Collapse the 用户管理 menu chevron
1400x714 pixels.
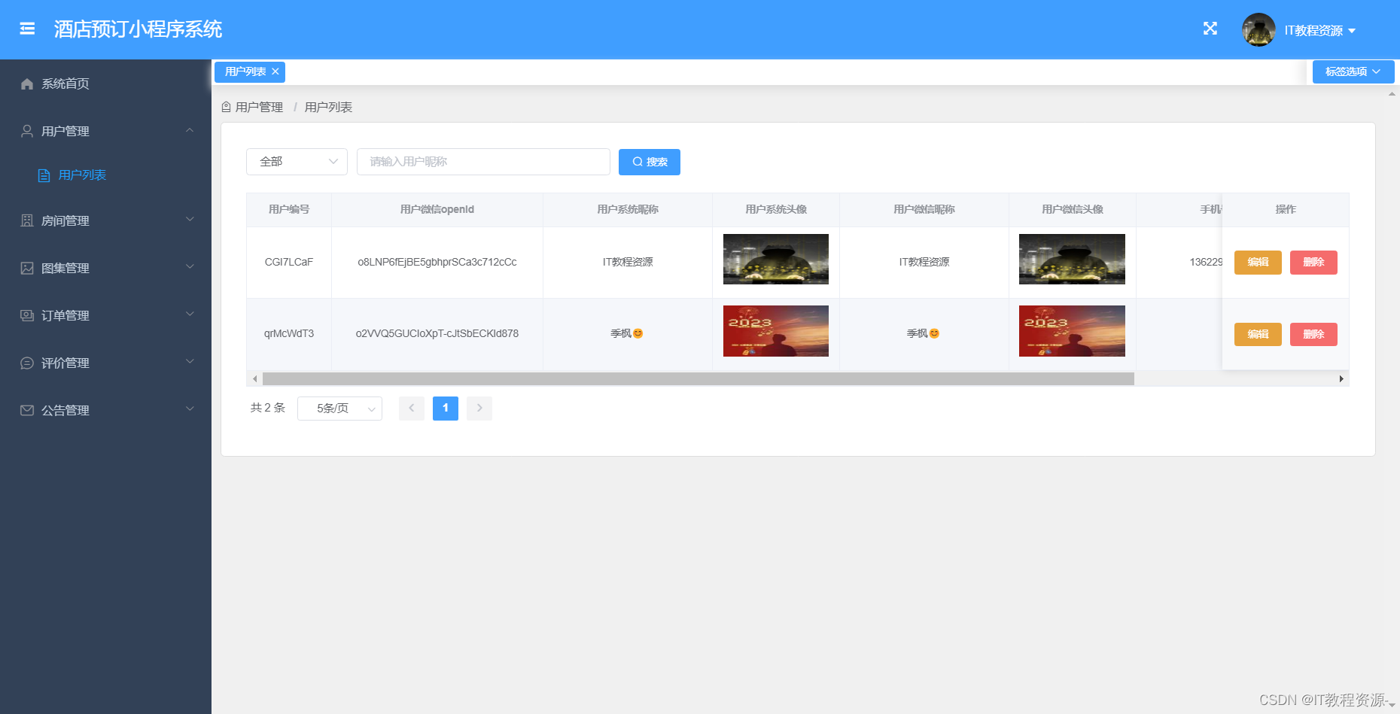[x=190, y=130]
